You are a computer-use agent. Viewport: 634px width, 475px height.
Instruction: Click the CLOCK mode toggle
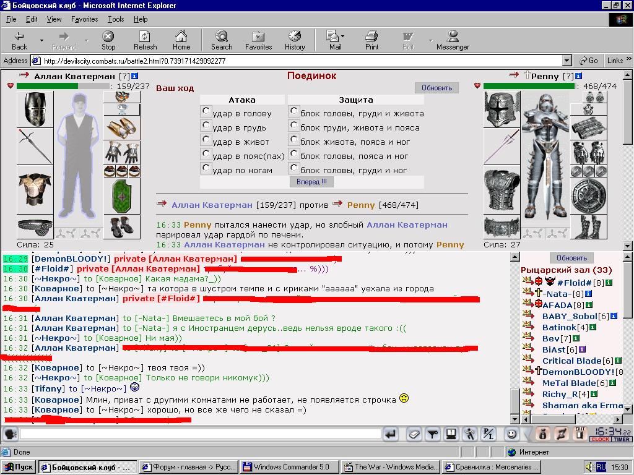[x=600, y=440]
